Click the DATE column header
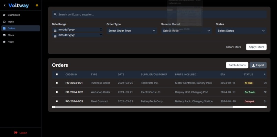This screenshot has height=137, width=277. click(x=121, y=75)
